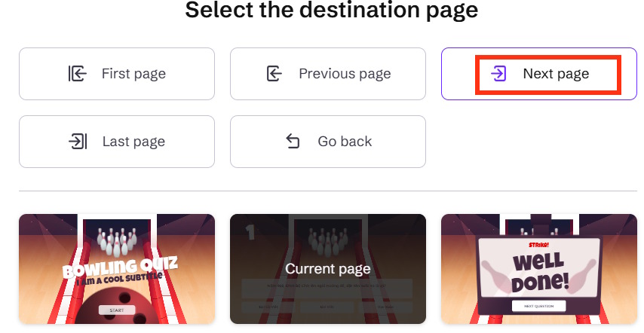Pick the Next page text label

pyautogui.click(x=556, y=74)
